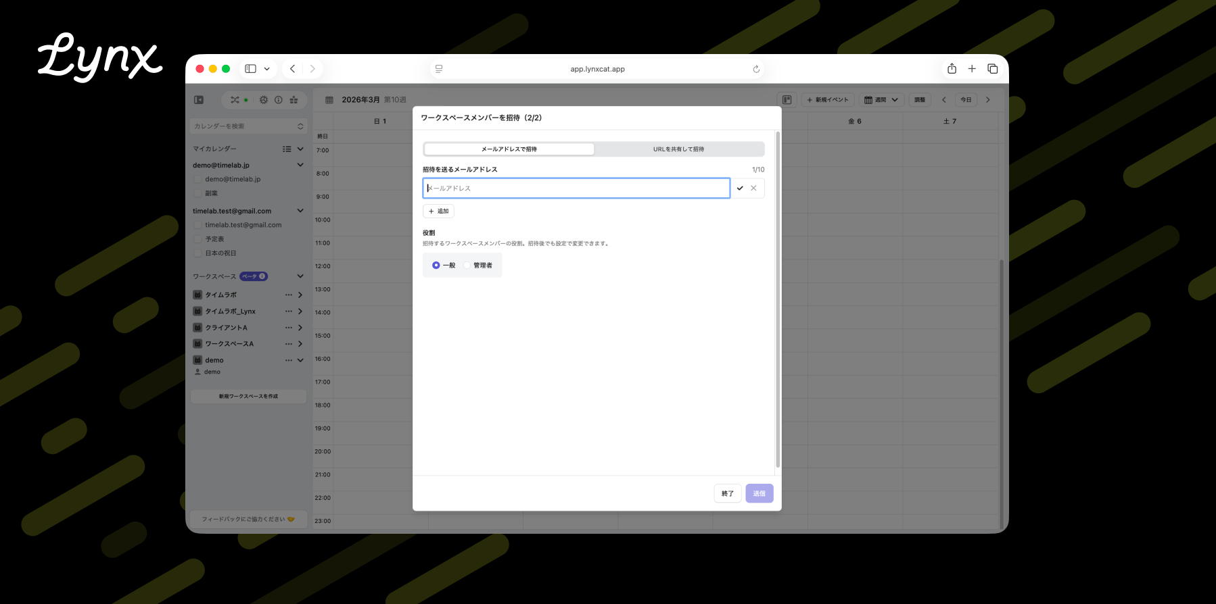Screen dimensions: 1216x604
Task: Open a new Safari tab
Action: (972, 69)
